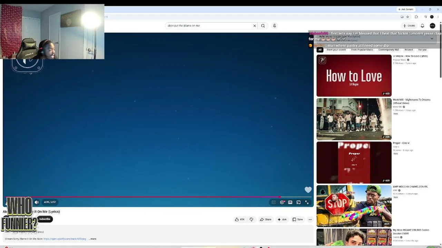This screenshot has height=248, width=442.
Task: Open 'Lil Wayne - How To Love' thumbnail
Action: coord(354,75)
